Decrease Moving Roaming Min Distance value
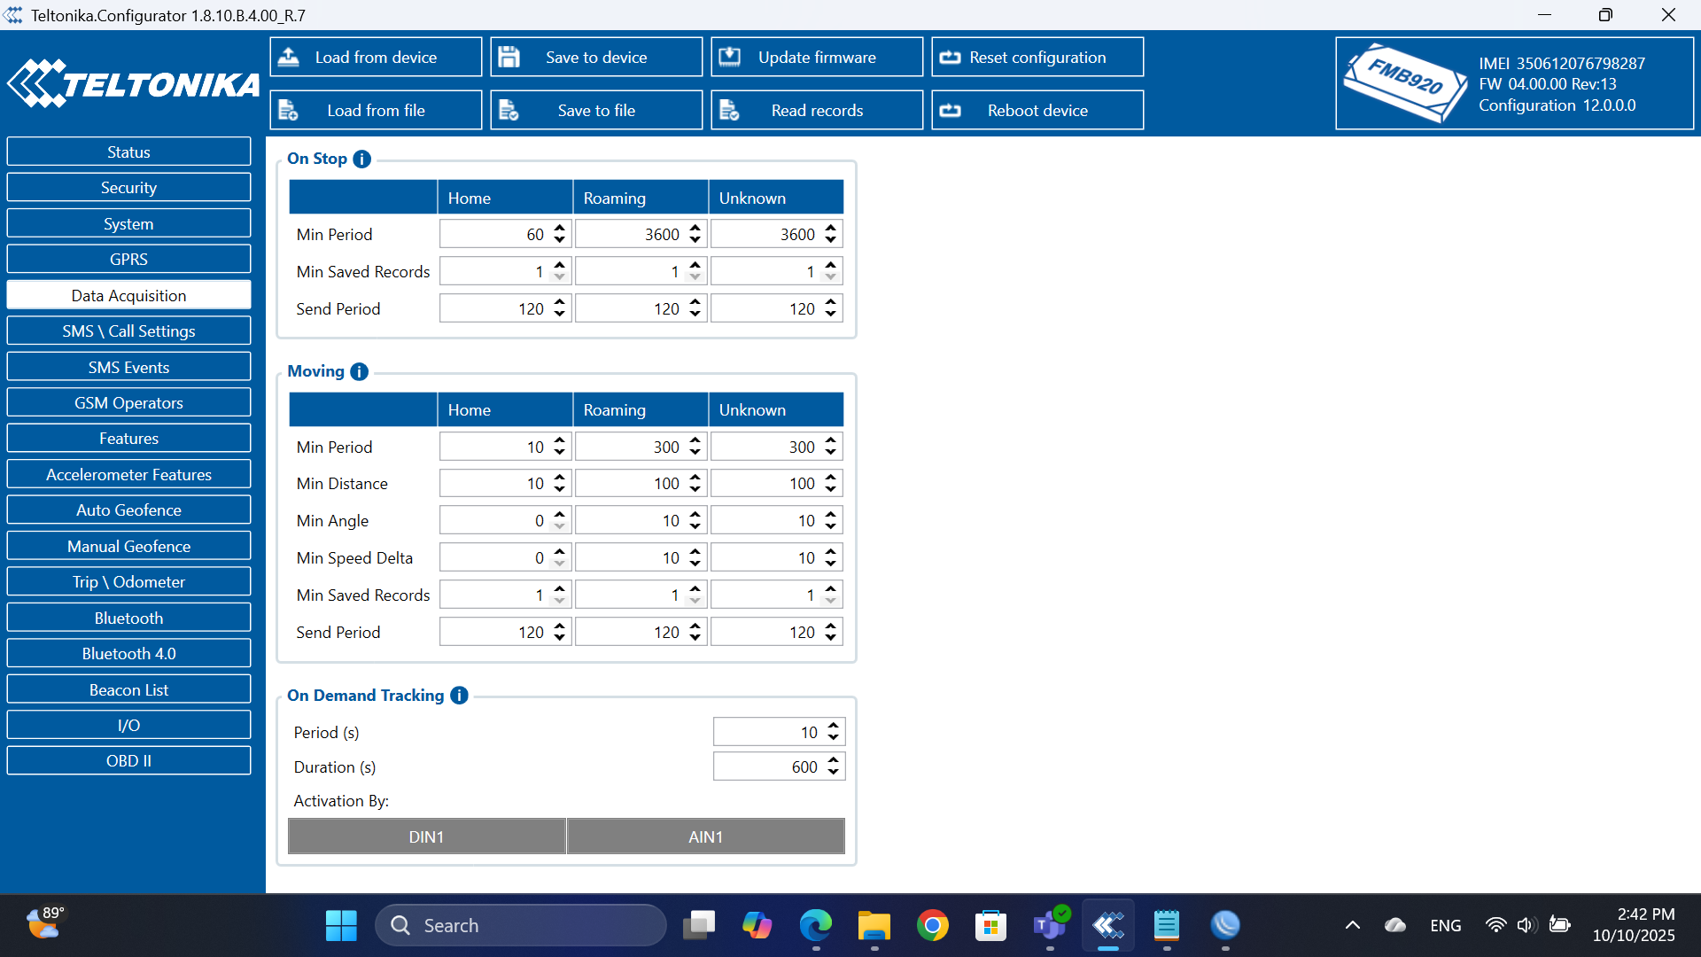The height and width of the screenshot is (957, 1701). (x=695, y=489)
